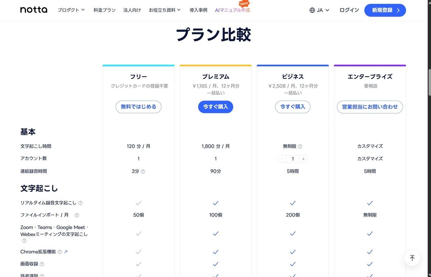
Task: Click the 文字起こし時間 row label
Action: coord(36,146)
